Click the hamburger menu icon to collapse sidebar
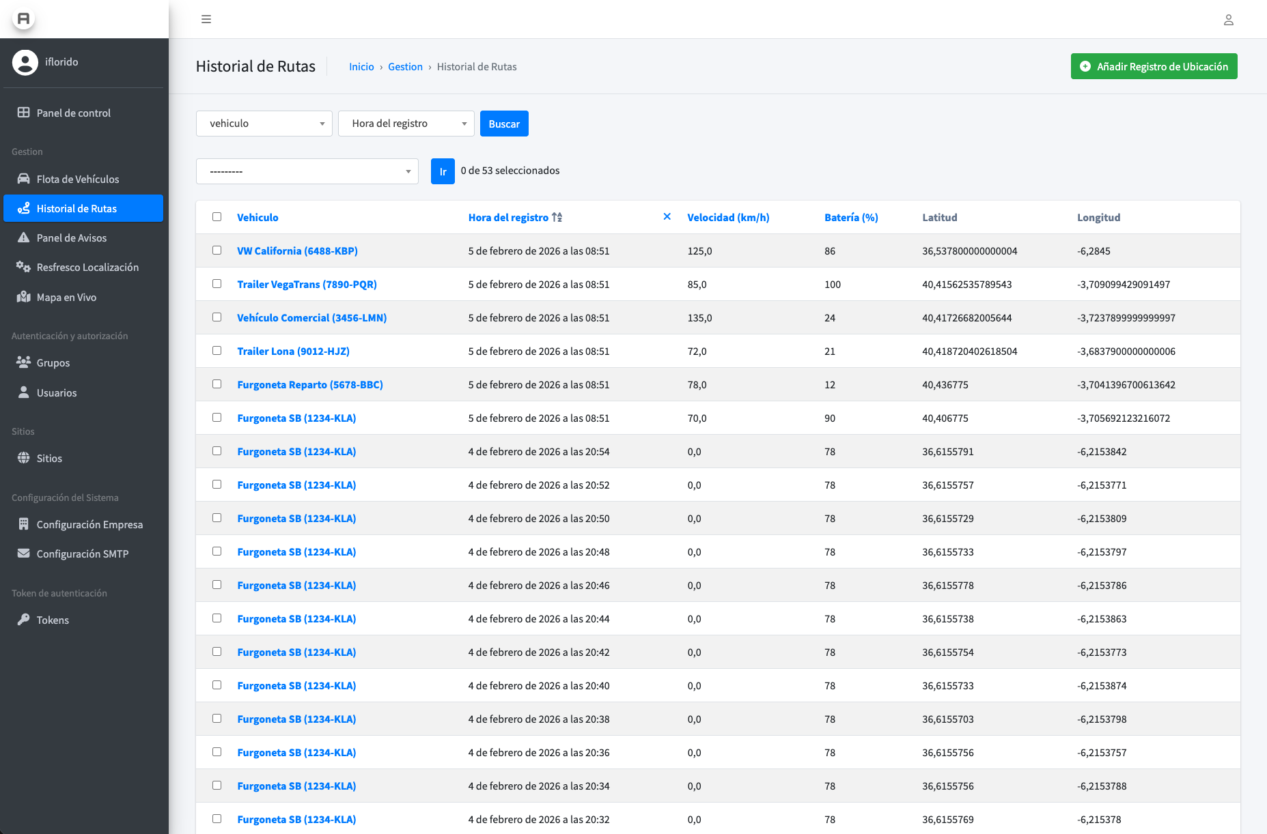This screenshot has width=1267, height=834. tap(206, 19)
